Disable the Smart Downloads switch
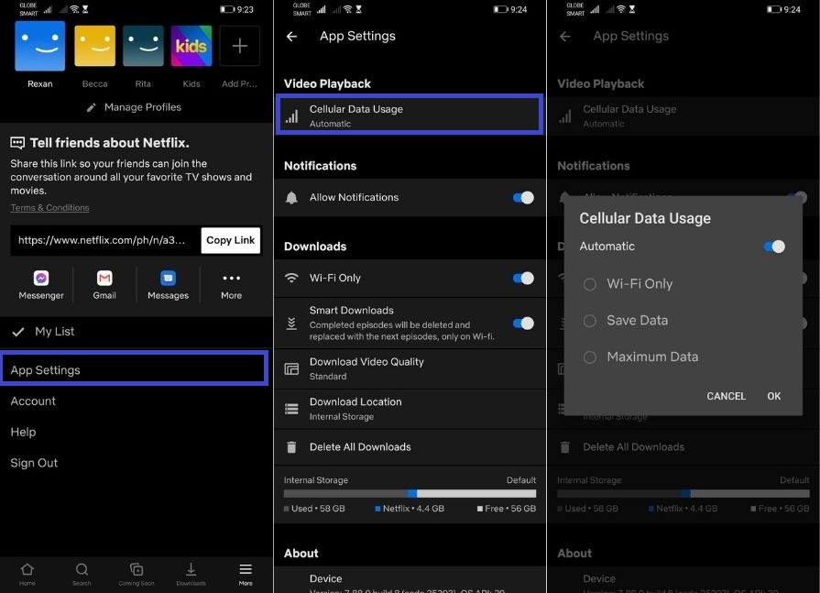The width and height of the screenshot is (820, 593). pos(522,324)
